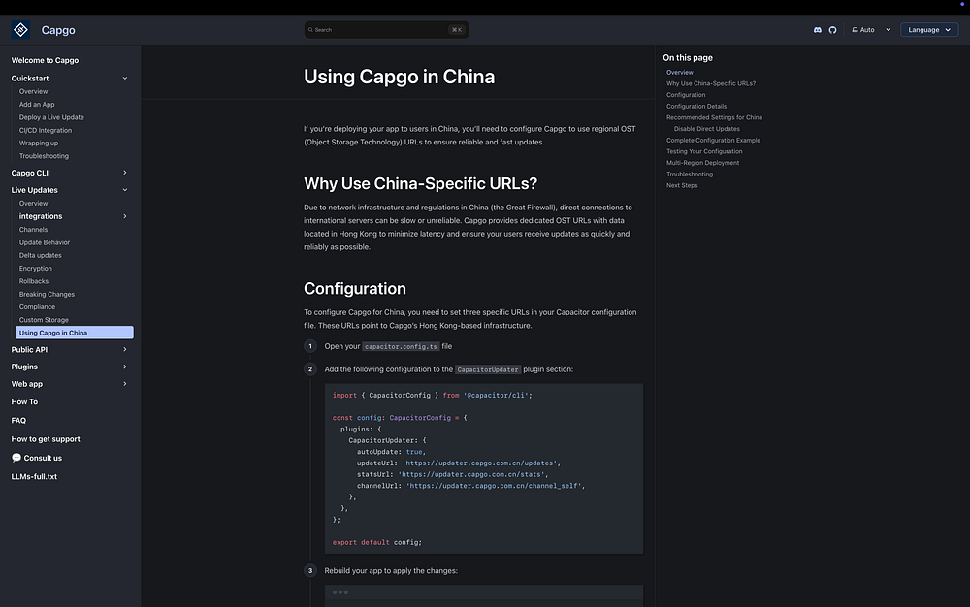Image resolution: width=970 pixels, height=607 pixels.
Task: Open Delta updates in the sidebar
Action: 41,255
